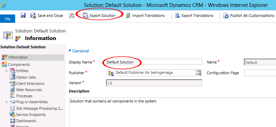Click the Version field showing 1.0
Screen dimensions: 276x127
click(x=154, y=83)
